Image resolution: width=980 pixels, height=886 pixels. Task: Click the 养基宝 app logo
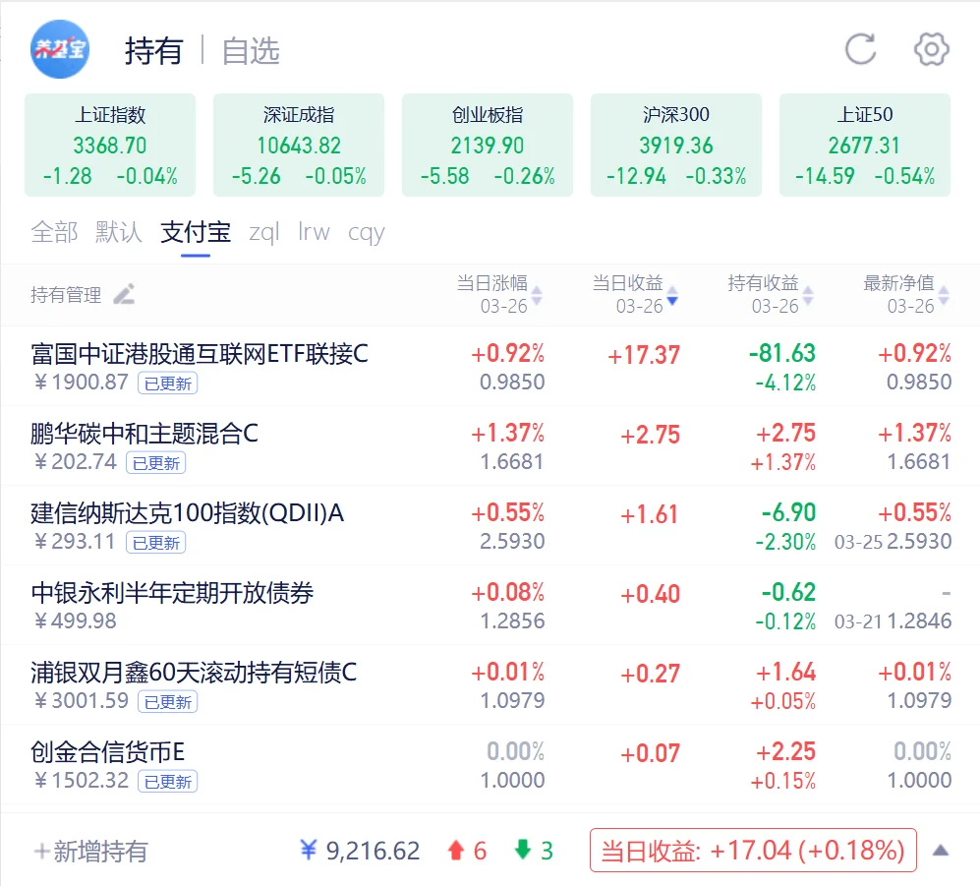pos(59,49)
